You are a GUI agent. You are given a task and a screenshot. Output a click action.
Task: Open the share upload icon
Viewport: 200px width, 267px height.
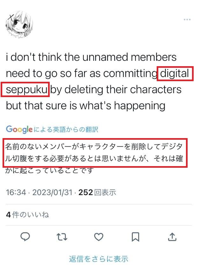coord(172,237)
